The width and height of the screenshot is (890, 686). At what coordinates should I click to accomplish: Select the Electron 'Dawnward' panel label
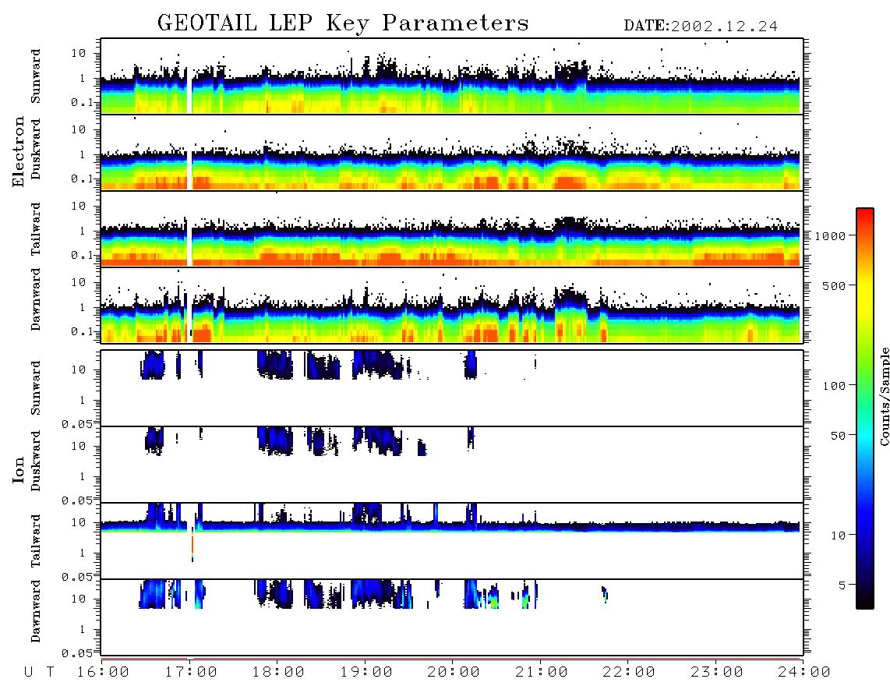pos(36,299)
